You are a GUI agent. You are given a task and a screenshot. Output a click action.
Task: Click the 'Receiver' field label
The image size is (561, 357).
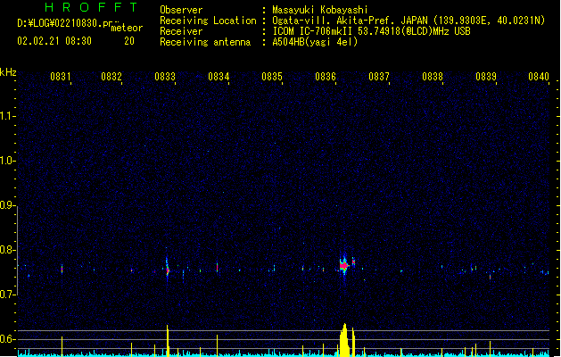(x=181, y=31)
